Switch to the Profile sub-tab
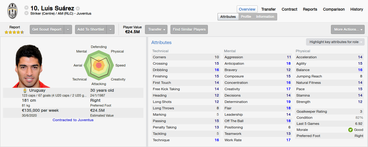This screenshot has height=147, width=368. pos(246,17)
